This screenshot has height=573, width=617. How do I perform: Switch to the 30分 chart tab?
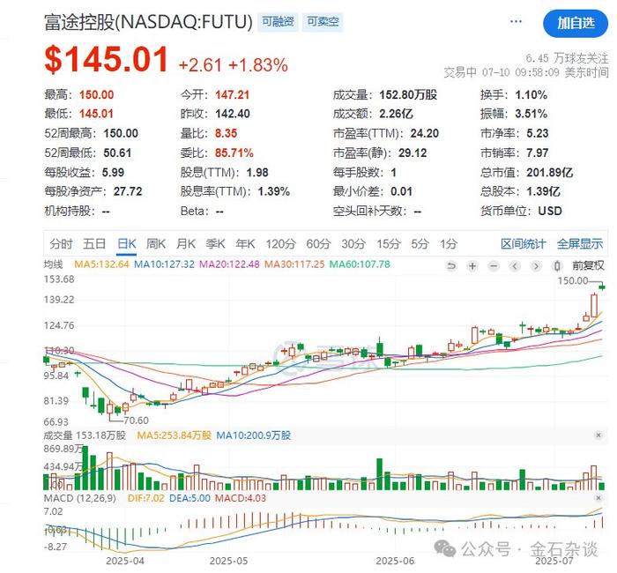pos(353,244)
